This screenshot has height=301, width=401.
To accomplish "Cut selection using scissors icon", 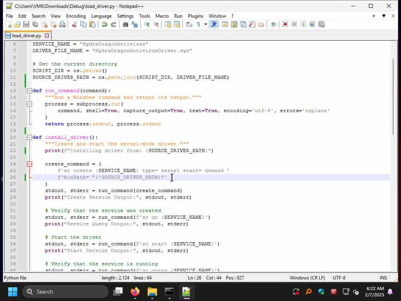I will pyautogui.click(x=74, y=25).
